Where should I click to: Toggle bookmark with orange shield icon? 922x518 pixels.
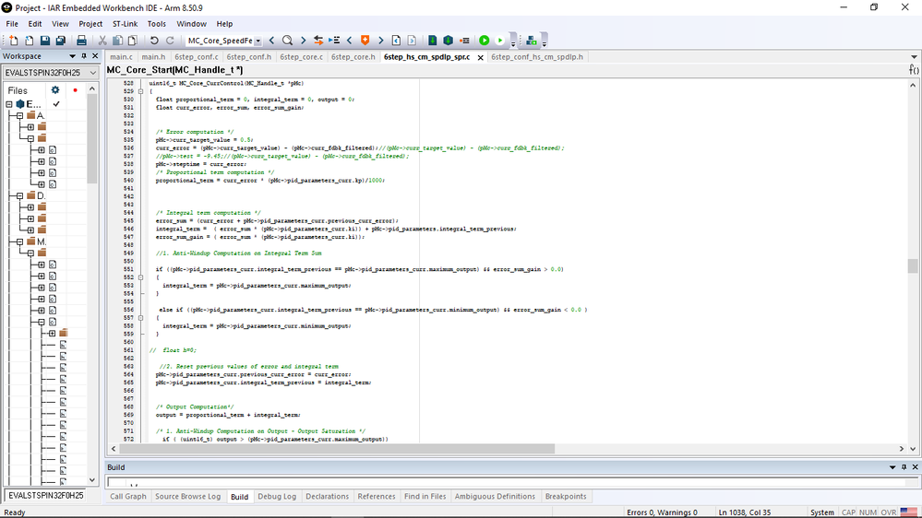(365, 41)
